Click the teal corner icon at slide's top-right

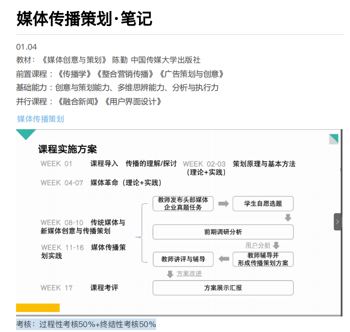(x=333, y=139)
